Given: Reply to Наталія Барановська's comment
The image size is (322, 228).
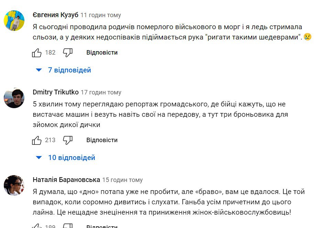Looking at the screenshot, I should click(x=102, y=226).
